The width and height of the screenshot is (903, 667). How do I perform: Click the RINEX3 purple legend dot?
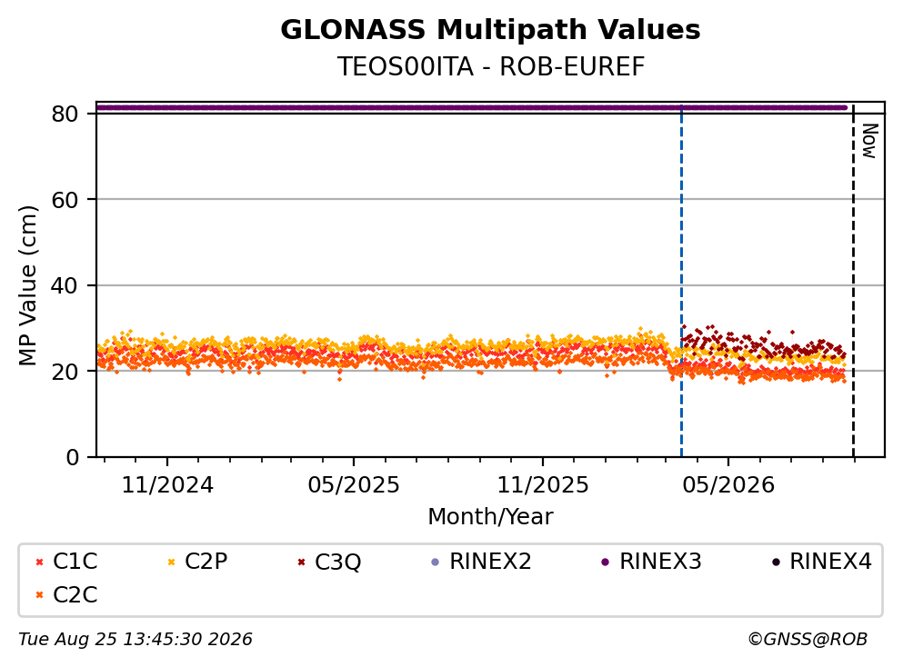tap(606, 562)
